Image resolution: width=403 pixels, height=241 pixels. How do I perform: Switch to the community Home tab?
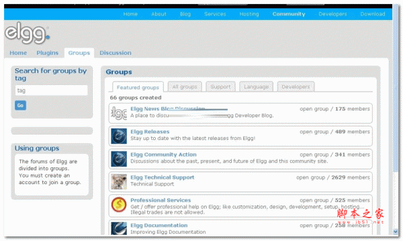click(18, 53)
